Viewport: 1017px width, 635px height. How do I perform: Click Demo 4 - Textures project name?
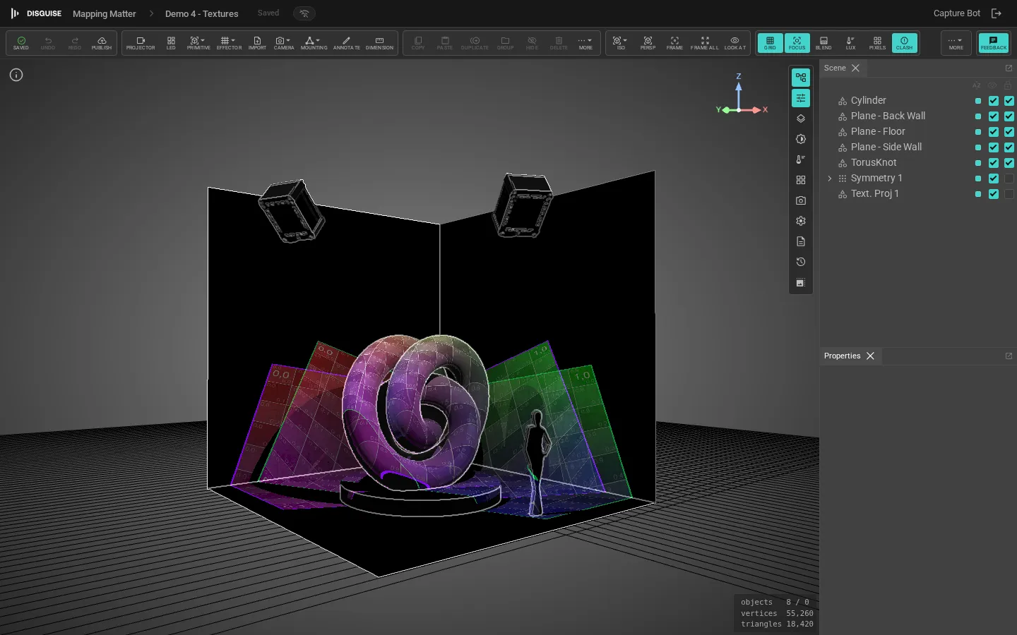(x=201, y=13)
